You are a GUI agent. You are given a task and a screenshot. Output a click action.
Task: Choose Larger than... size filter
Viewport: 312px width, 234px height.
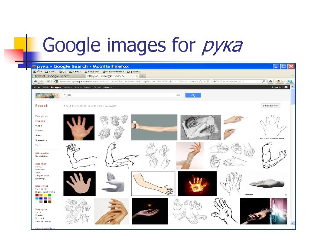[x=43, y=175]
